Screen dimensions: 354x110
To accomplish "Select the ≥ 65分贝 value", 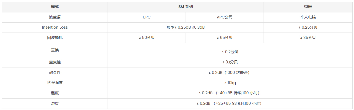I will 225,37.
